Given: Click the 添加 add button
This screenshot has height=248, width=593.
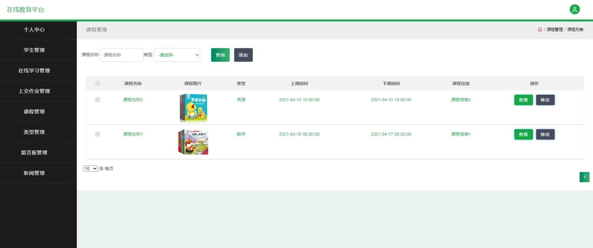Looking at the screenshot, I should [243, 55].
